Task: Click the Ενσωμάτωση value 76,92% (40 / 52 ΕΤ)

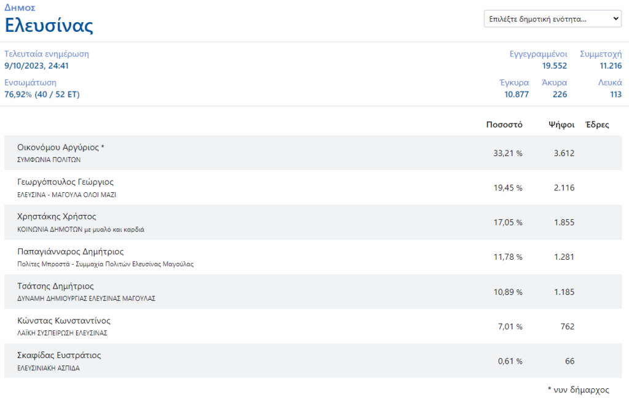Action: click(42, 95)
